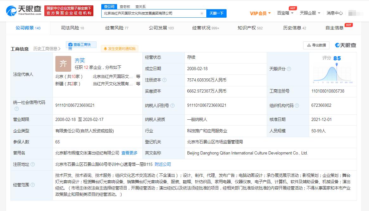Click the 核准日期 value 2021-12-01
This screenshot has height=211, width=369.
322,120
